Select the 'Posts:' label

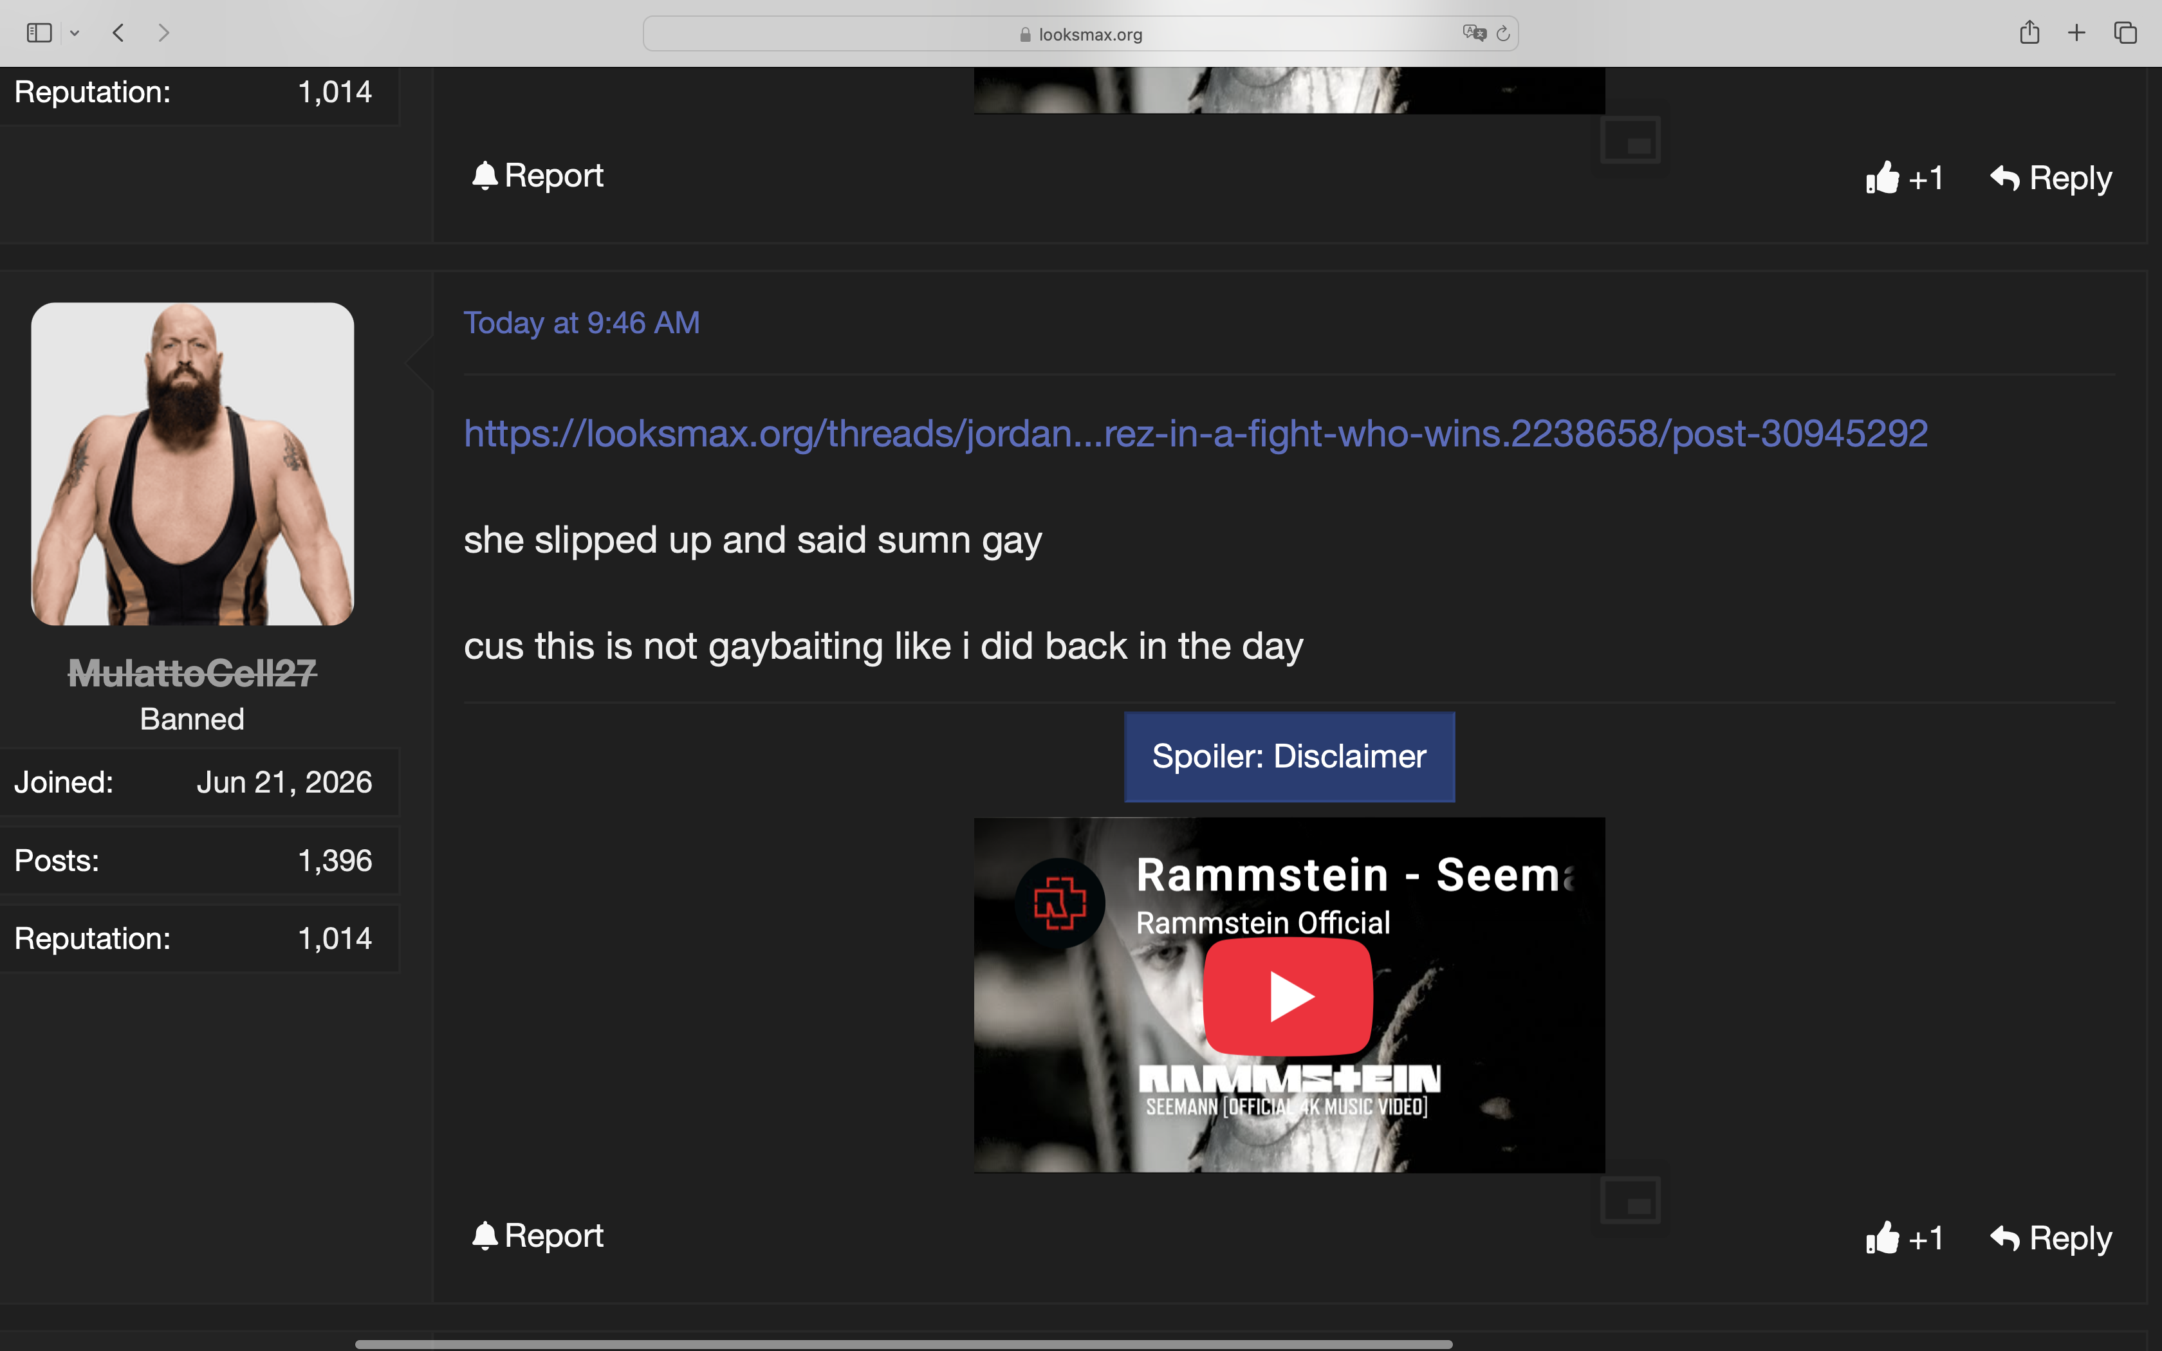[56, 861]
